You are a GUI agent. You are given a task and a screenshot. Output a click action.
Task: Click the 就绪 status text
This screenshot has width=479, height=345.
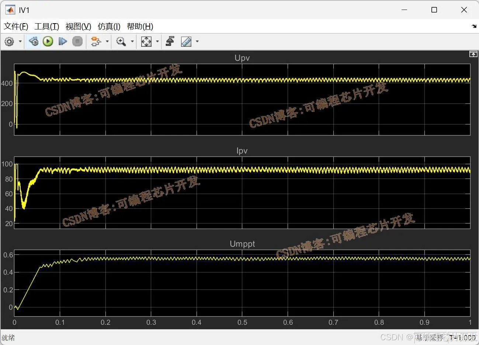click(x=8, y=338)
